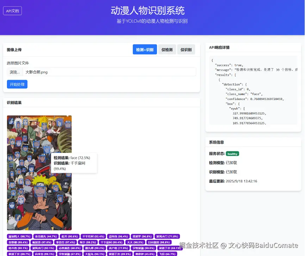Image resolution: width=305 pixels, height=256 pixels.
Task: Click the annotated Naruto group result image
Action: tap(39, 173)
